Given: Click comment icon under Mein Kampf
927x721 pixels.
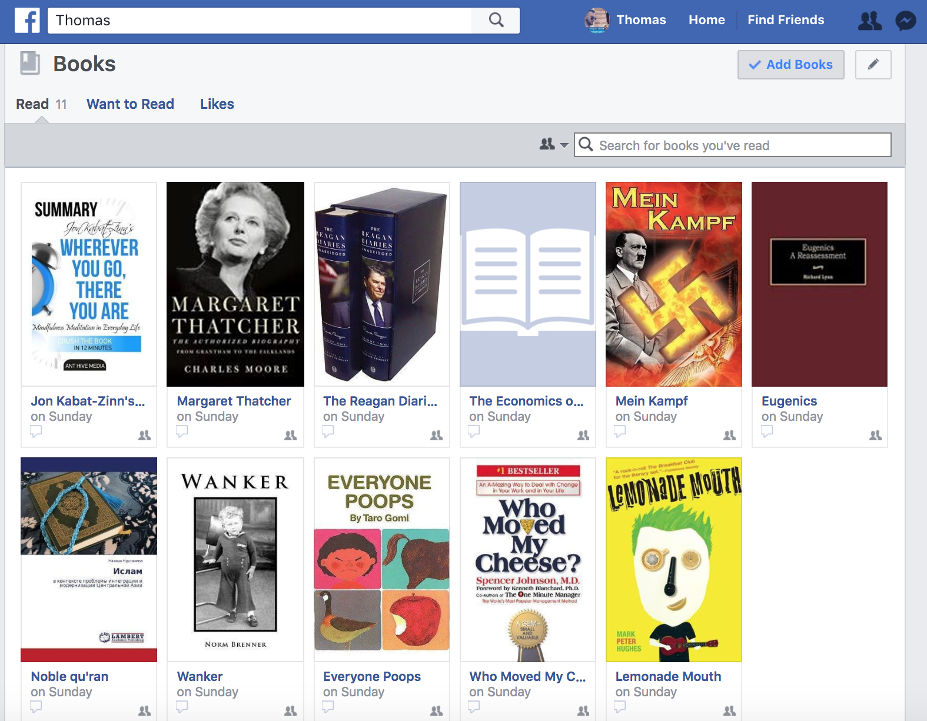Looking at the screenshot, I should point(620,431).
